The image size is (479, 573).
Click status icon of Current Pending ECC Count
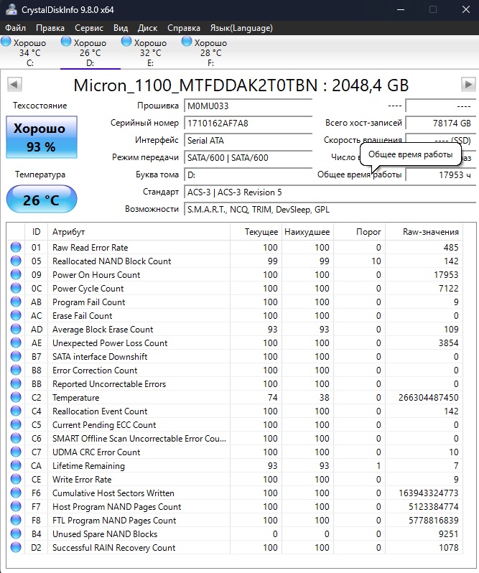[x=16, y=424]
